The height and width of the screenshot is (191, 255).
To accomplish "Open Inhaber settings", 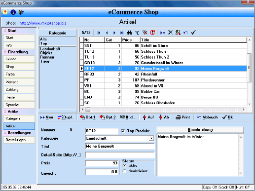I will tap(19, 59).
